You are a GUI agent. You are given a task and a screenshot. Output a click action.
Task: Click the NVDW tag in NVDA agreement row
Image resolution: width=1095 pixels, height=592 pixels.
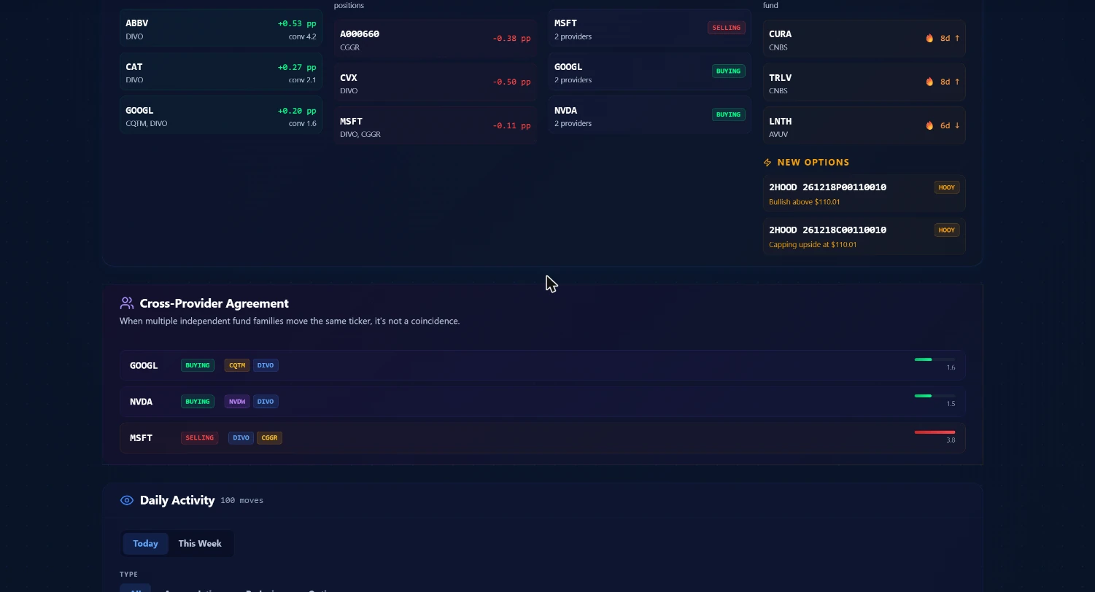(x=237, y=402)
